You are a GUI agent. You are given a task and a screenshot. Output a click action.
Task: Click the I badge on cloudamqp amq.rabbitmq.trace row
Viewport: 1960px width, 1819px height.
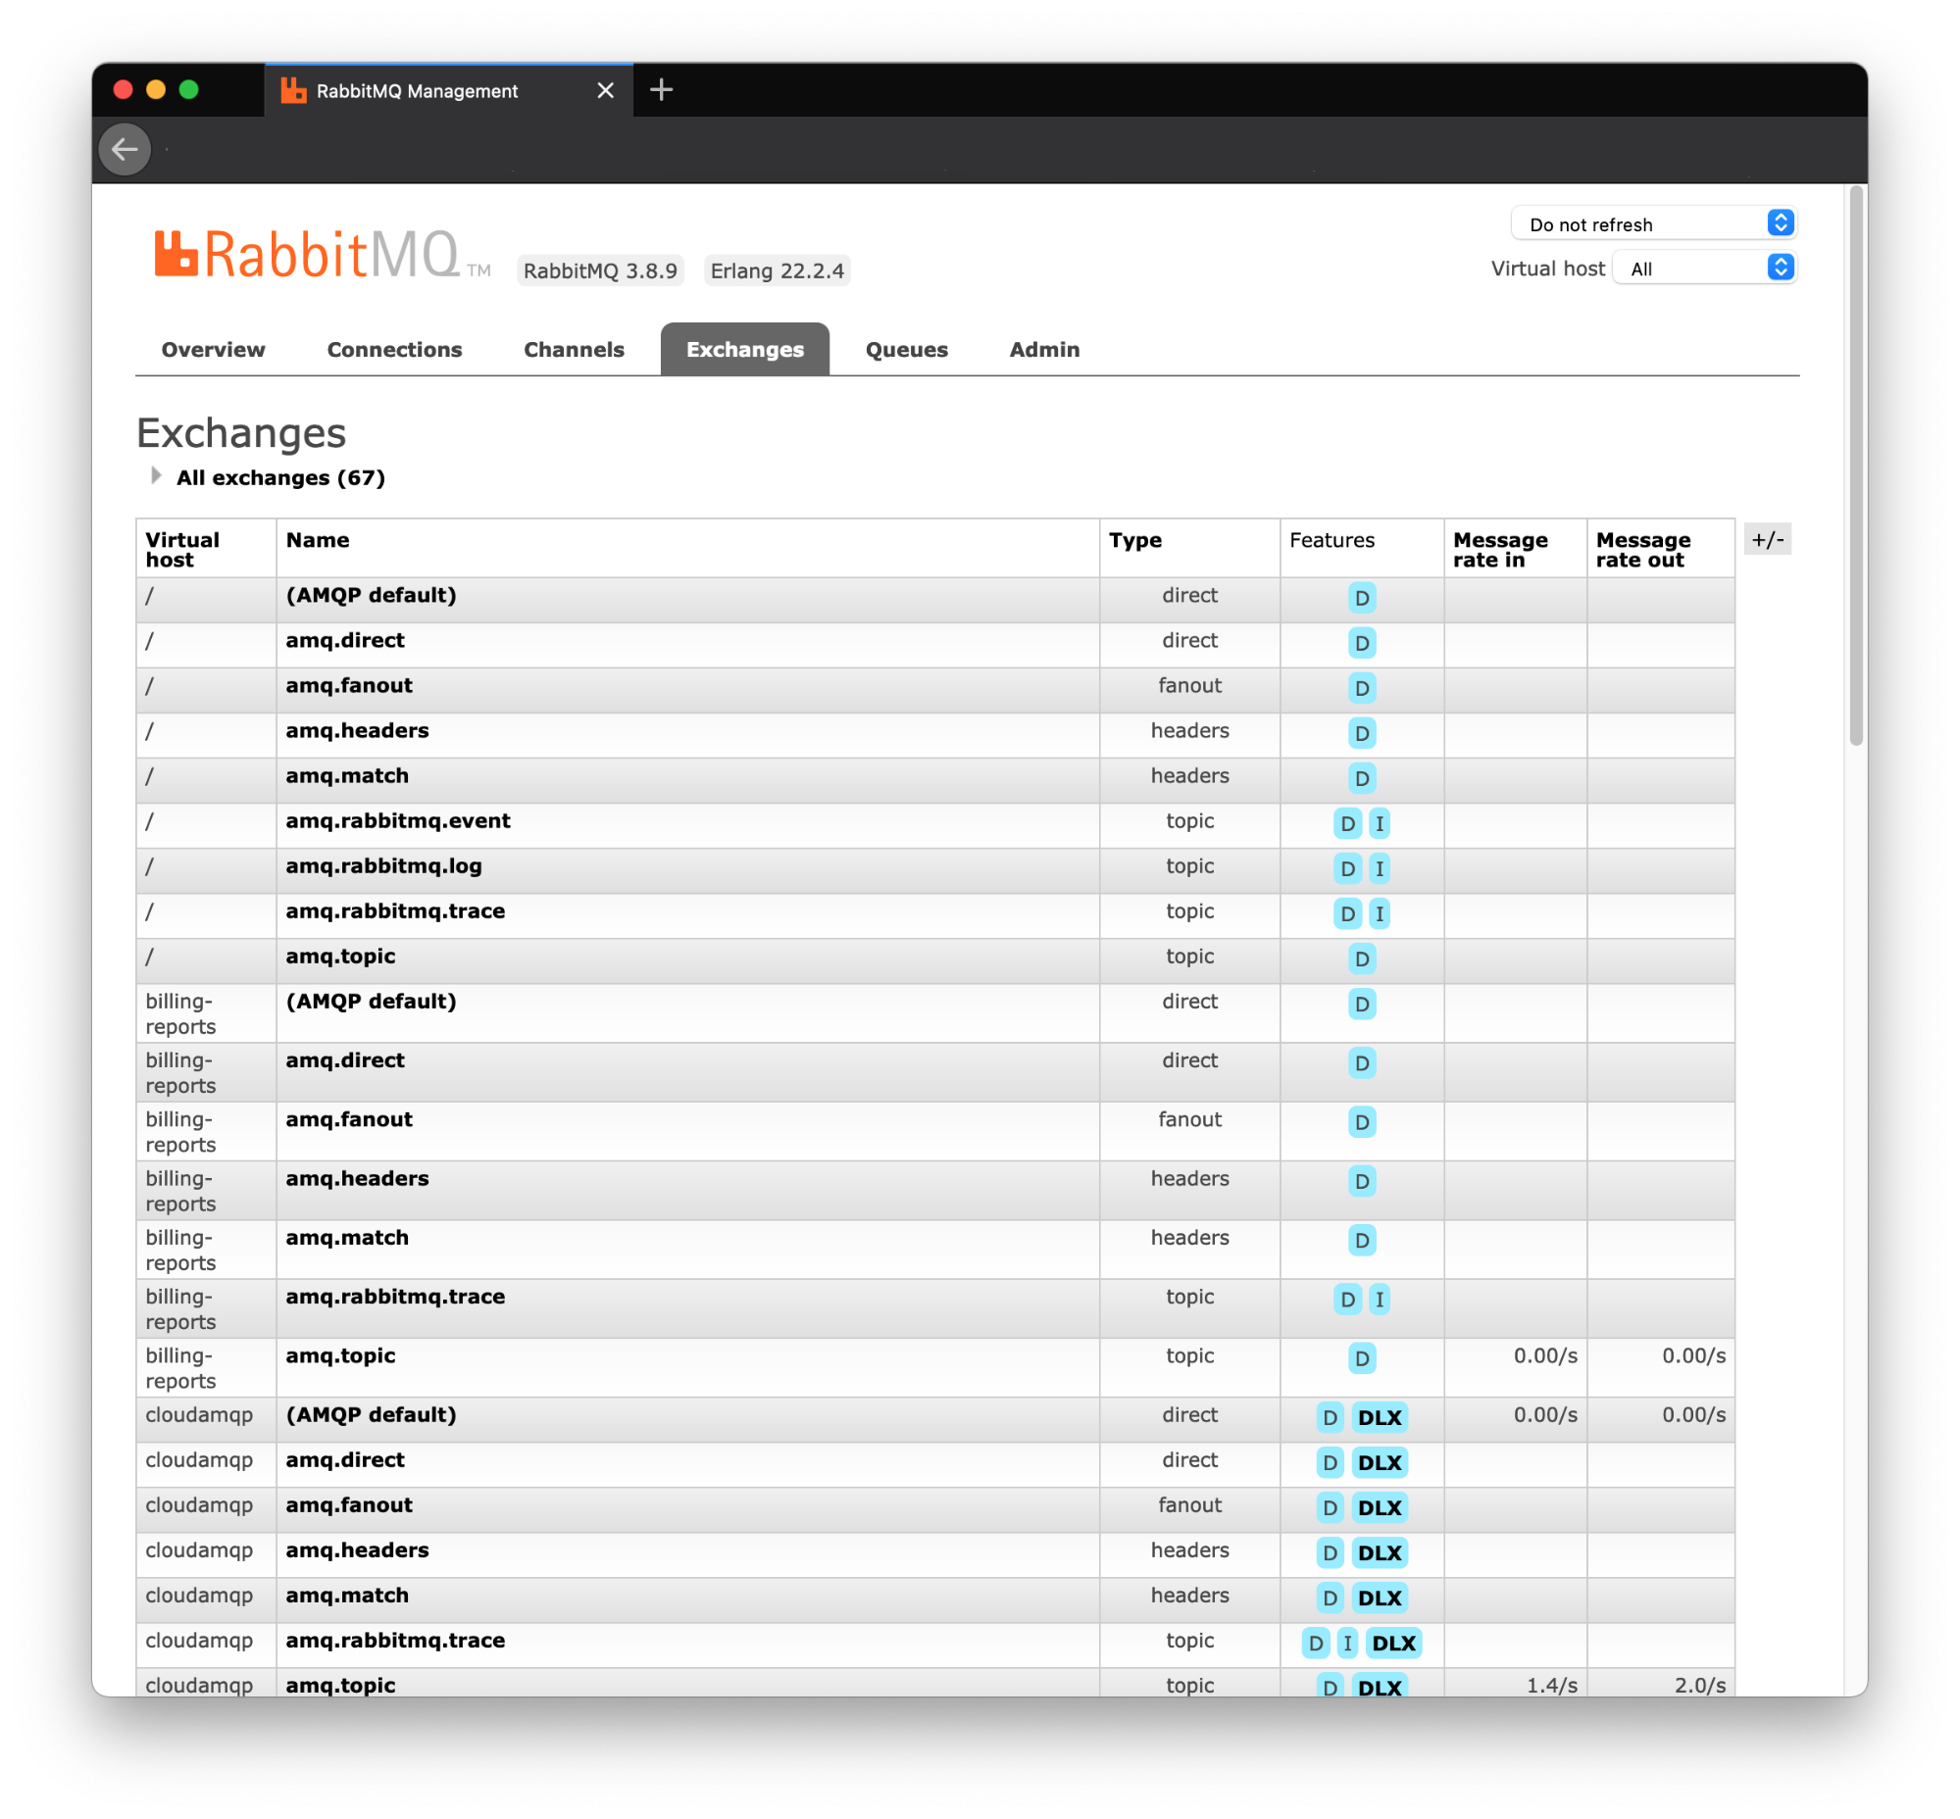coord(1347,1643)
